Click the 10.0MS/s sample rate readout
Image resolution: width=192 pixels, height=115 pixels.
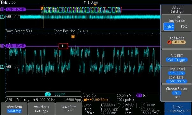[x=124, y=95]
